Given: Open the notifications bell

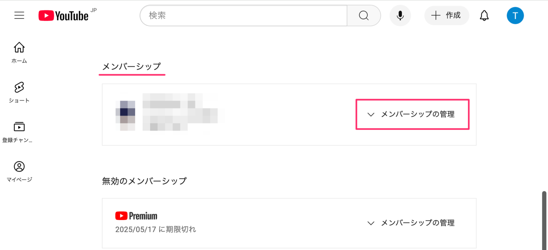Looking at the screenshot, I should tap(484, 15).
